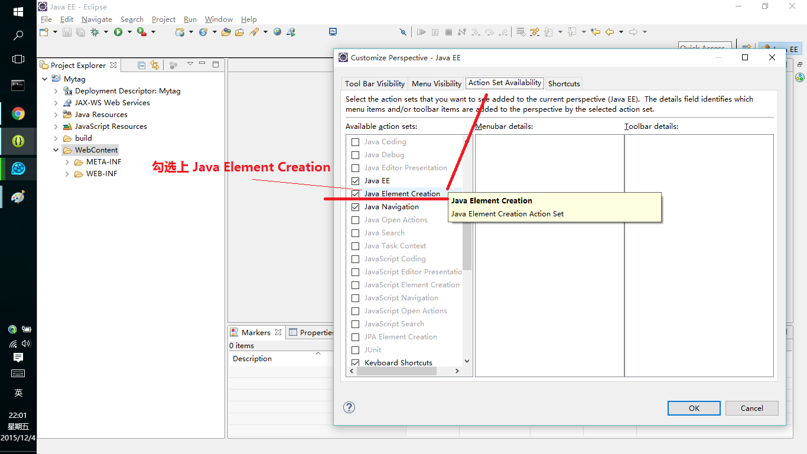Image resolution: width=807 pixels, height=454 pixels.
Task: Click the New Servlet 'S' icon
Action: (x=203, y=32)
